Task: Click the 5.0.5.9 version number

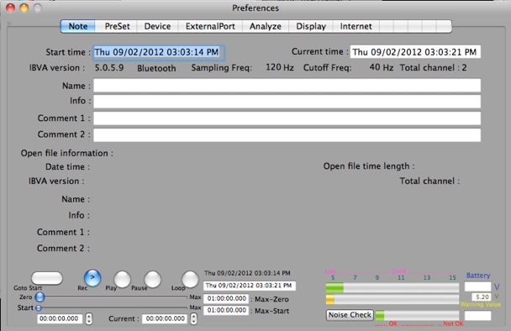Action: click(109, 67)
